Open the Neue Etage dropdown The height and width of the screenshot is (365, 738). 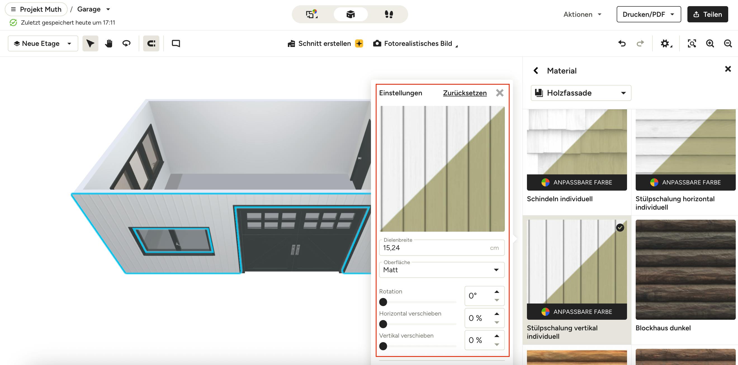pos(43,44)
